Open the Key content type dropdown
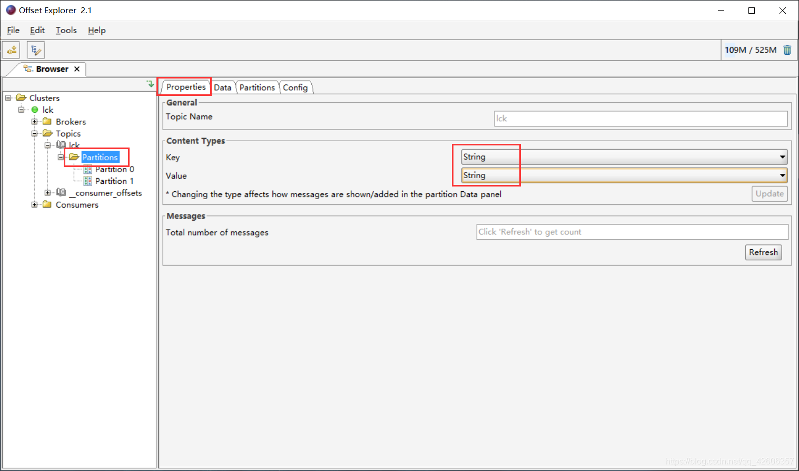 624,157
